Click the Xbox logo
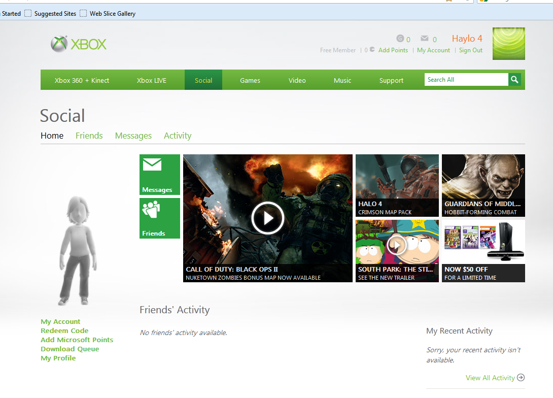This screenshot has height=398, width=553. point(78,44)
